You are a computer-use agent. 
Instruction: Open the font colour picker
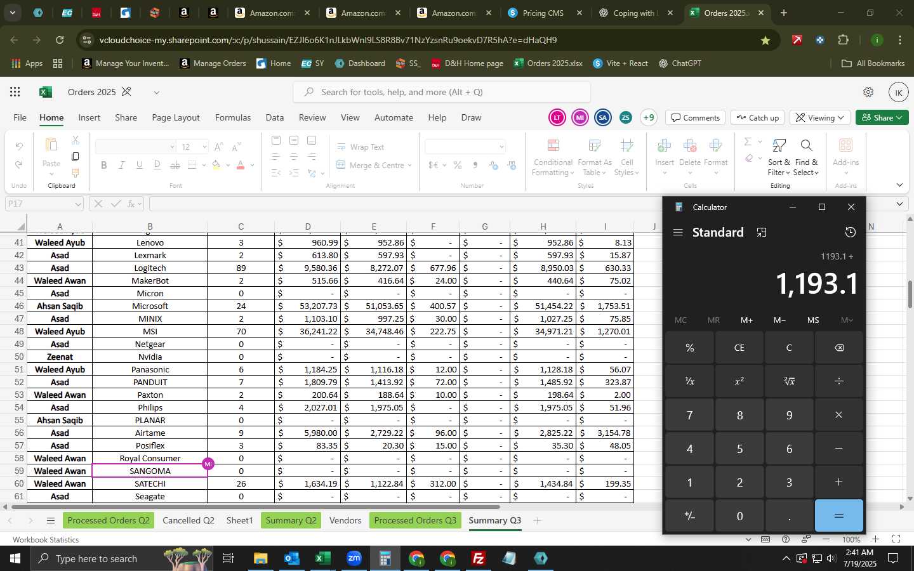241,166
